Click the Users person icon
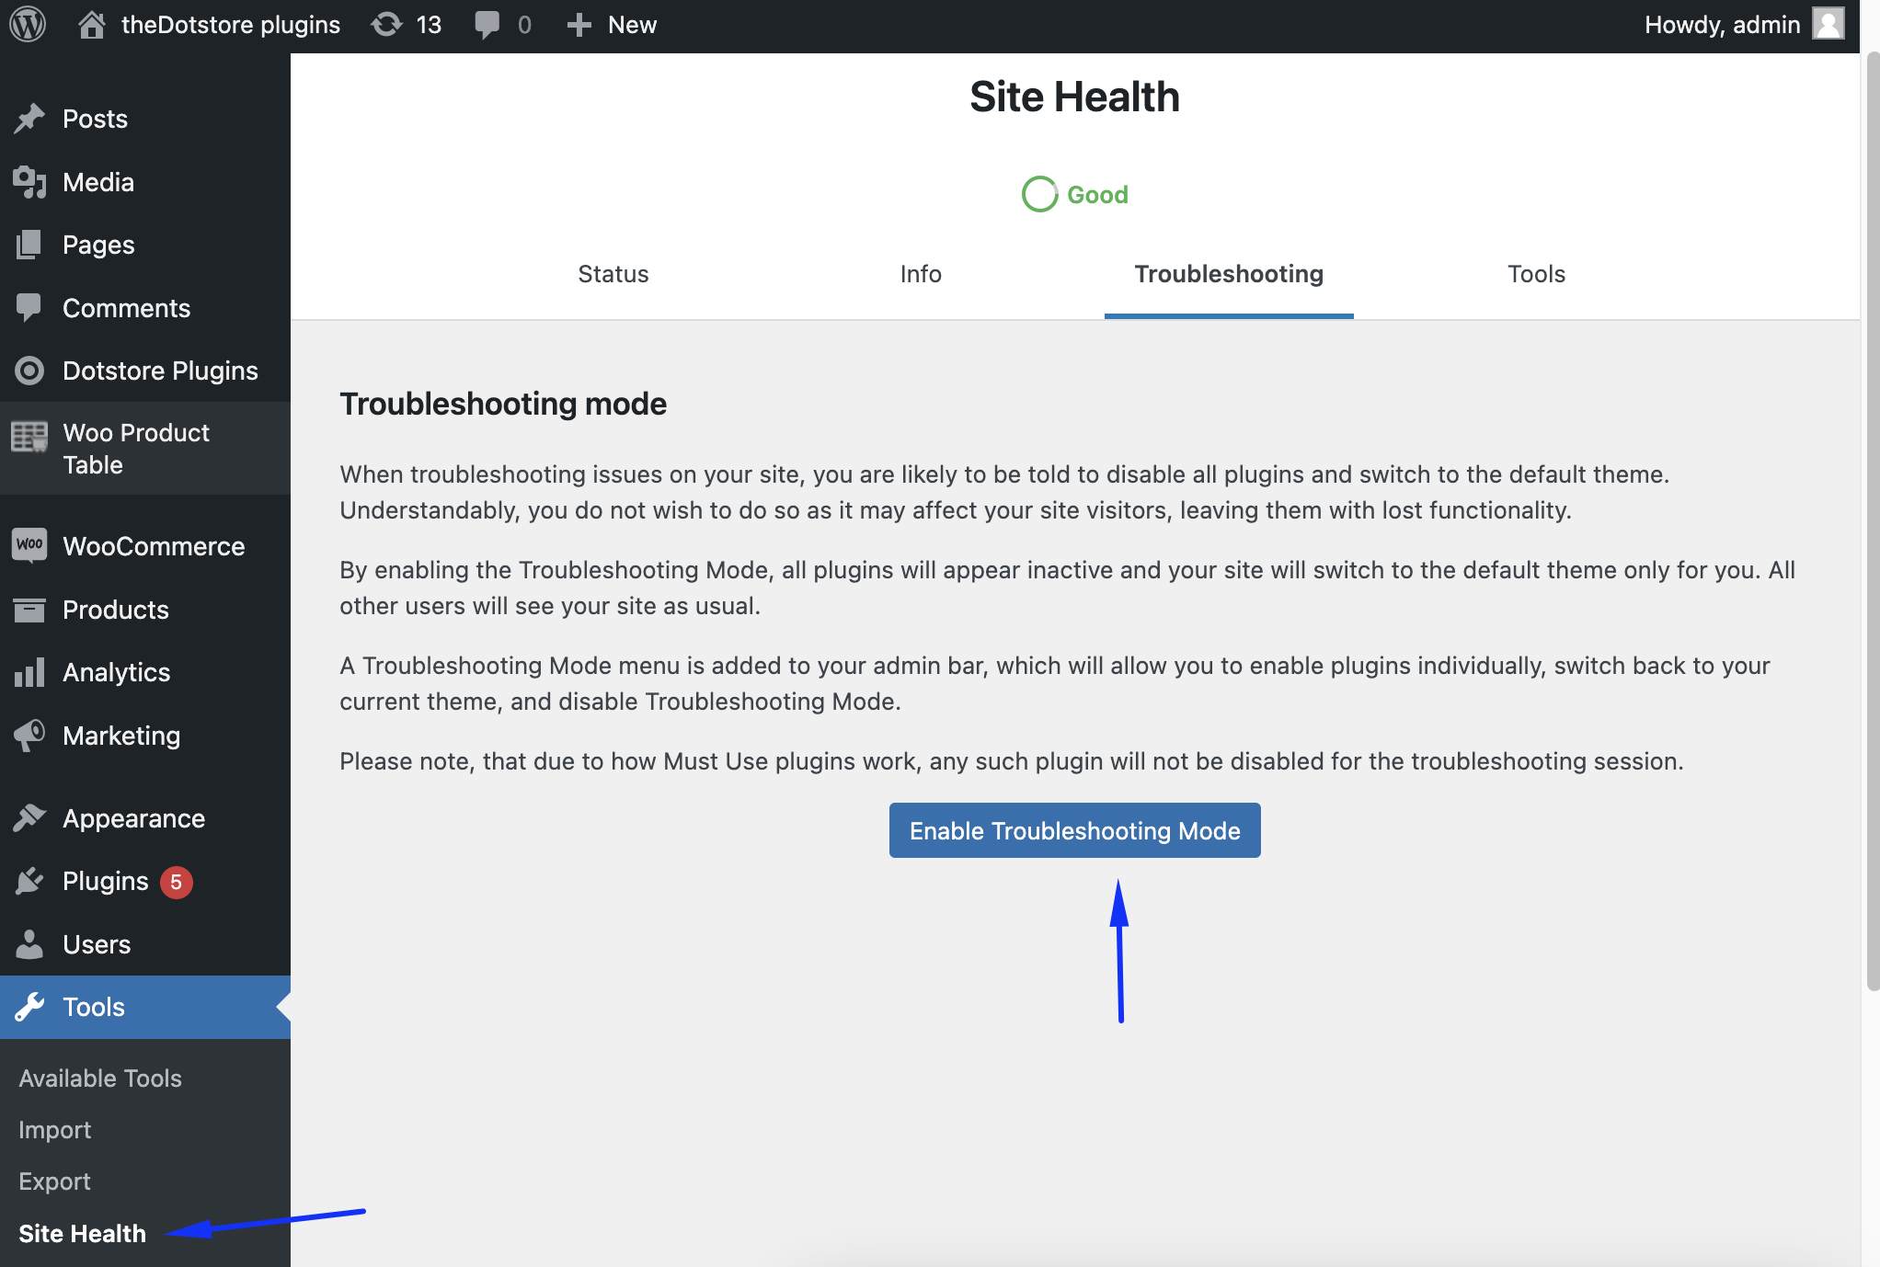1880x1267 pixels. tap(29, 944)
